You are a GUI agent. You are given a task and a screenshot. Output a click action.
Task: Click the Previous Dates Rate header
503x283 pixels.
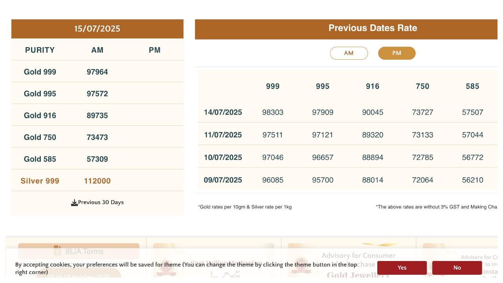(x=373, y=28)
